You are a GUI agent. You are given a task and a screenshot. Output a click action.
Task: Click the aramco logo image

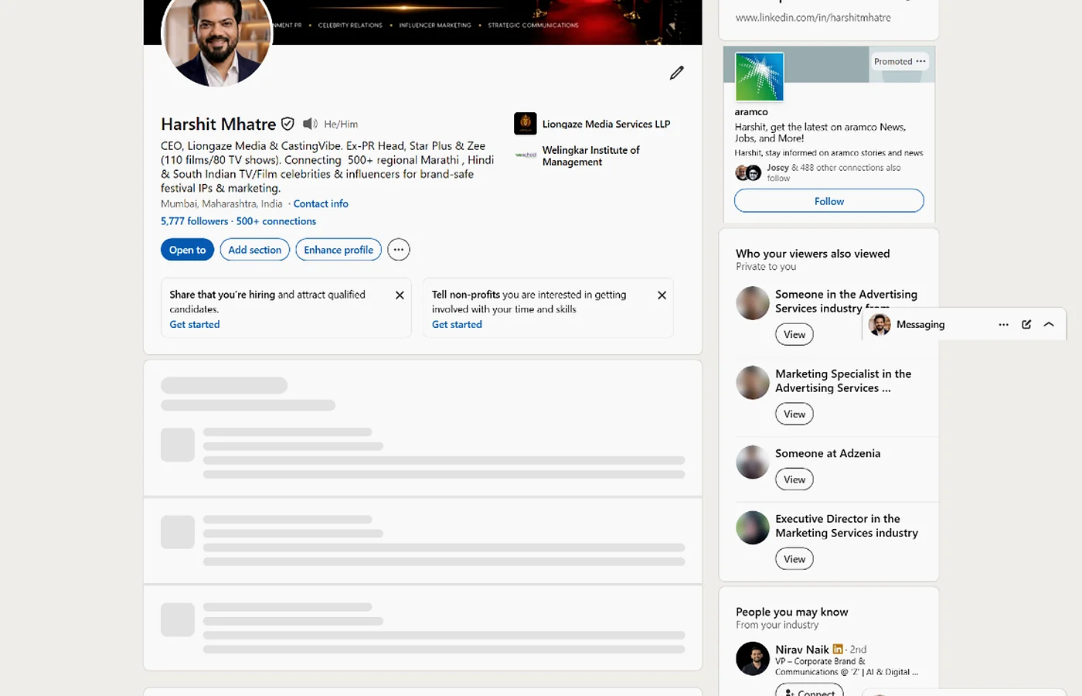(x=759, y=77)
